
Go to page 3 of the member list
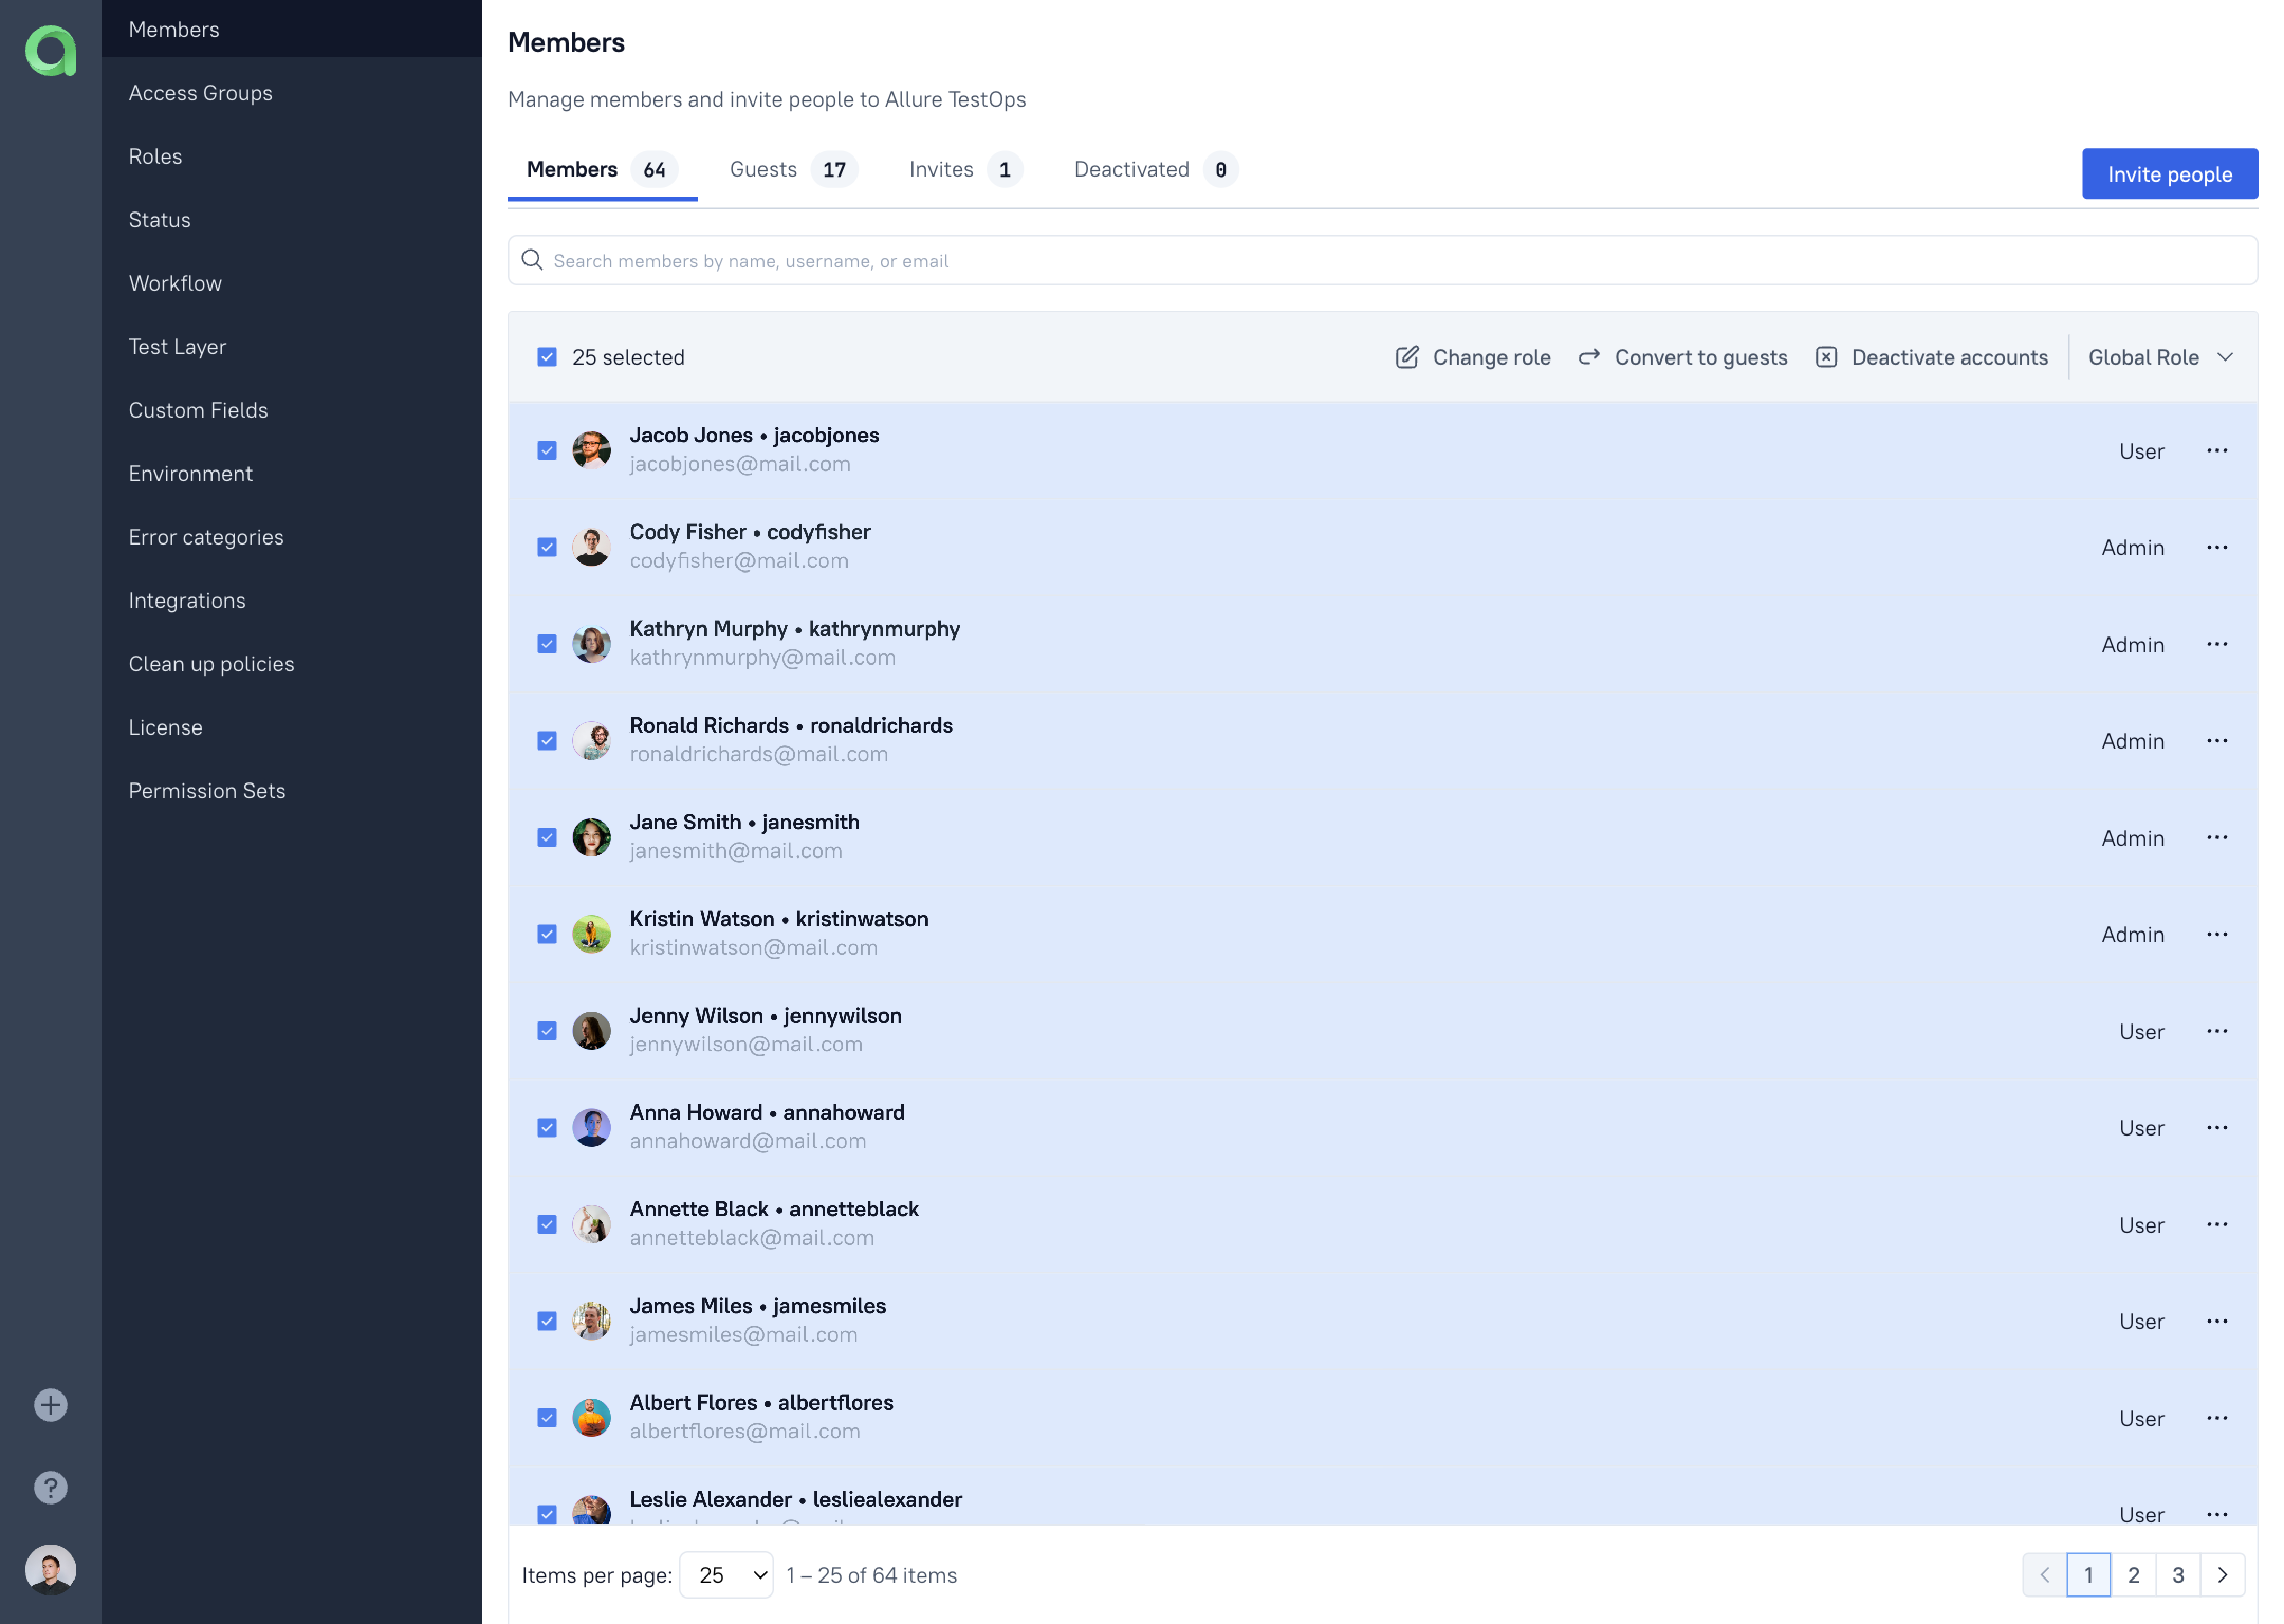[2178, 1574]
